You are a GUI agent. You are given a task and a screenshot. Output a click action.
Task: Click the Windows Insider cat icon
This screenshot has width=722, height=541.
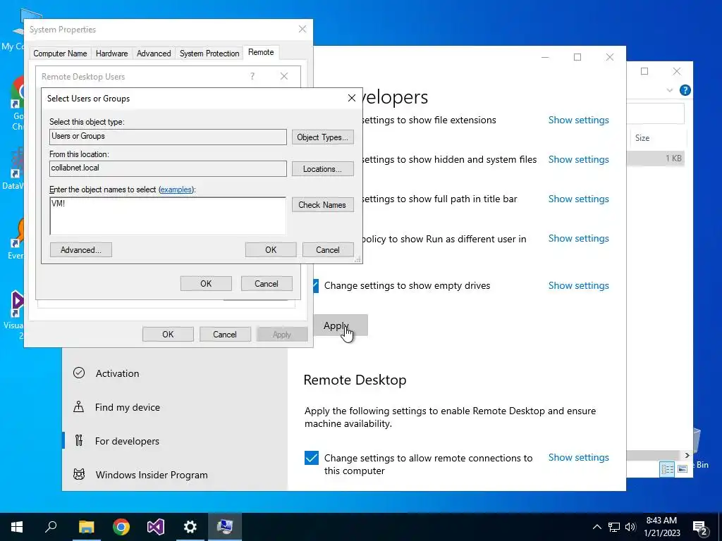pyautogui.click(x=79, y=474)
